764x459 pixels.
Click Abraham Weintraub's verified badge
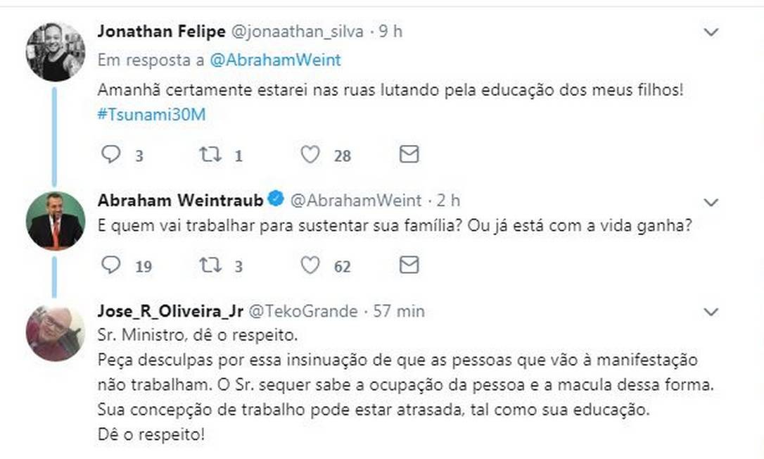(x=276, y=200)
